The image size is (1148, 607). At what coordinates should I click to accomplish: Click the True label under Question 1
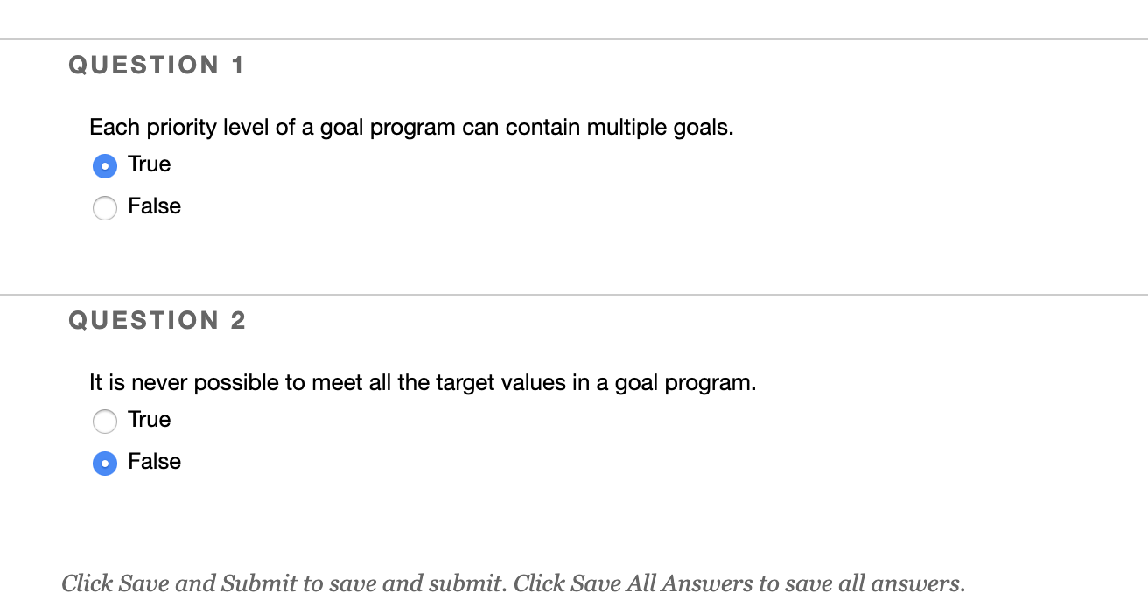pyautogui.click(x=150, y=164)
